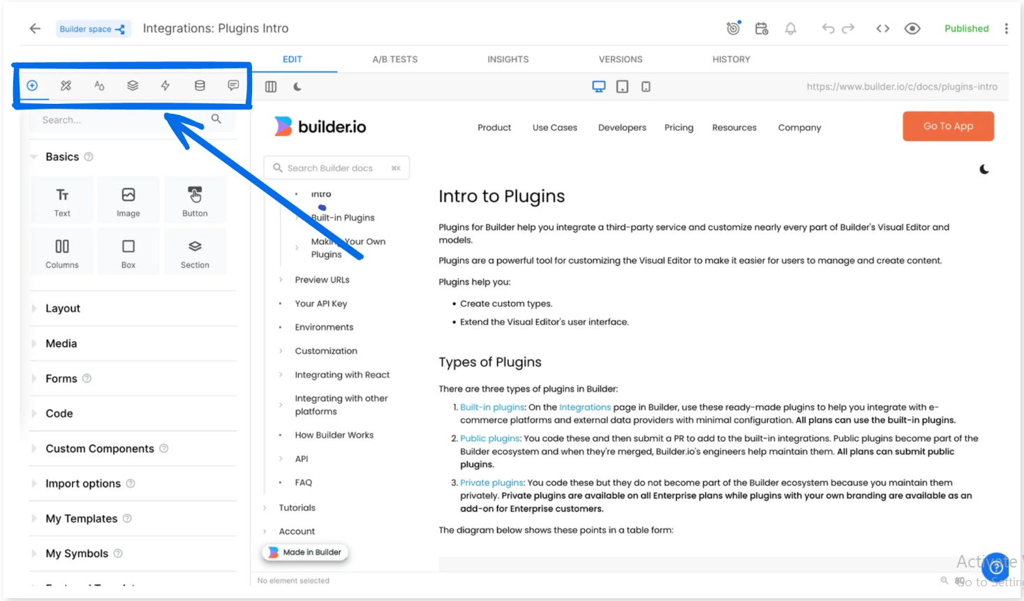Toggle page dark mode moon in docs
Image resolution: width=1024 pixels, height=601 pixels.
click(984, 170)
